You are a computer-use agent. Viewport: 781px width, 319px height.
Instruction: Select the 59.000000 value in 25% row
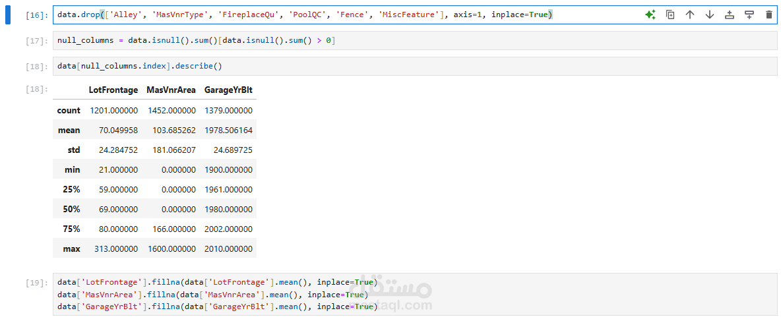pyautogui.click(x=119, y=190)
